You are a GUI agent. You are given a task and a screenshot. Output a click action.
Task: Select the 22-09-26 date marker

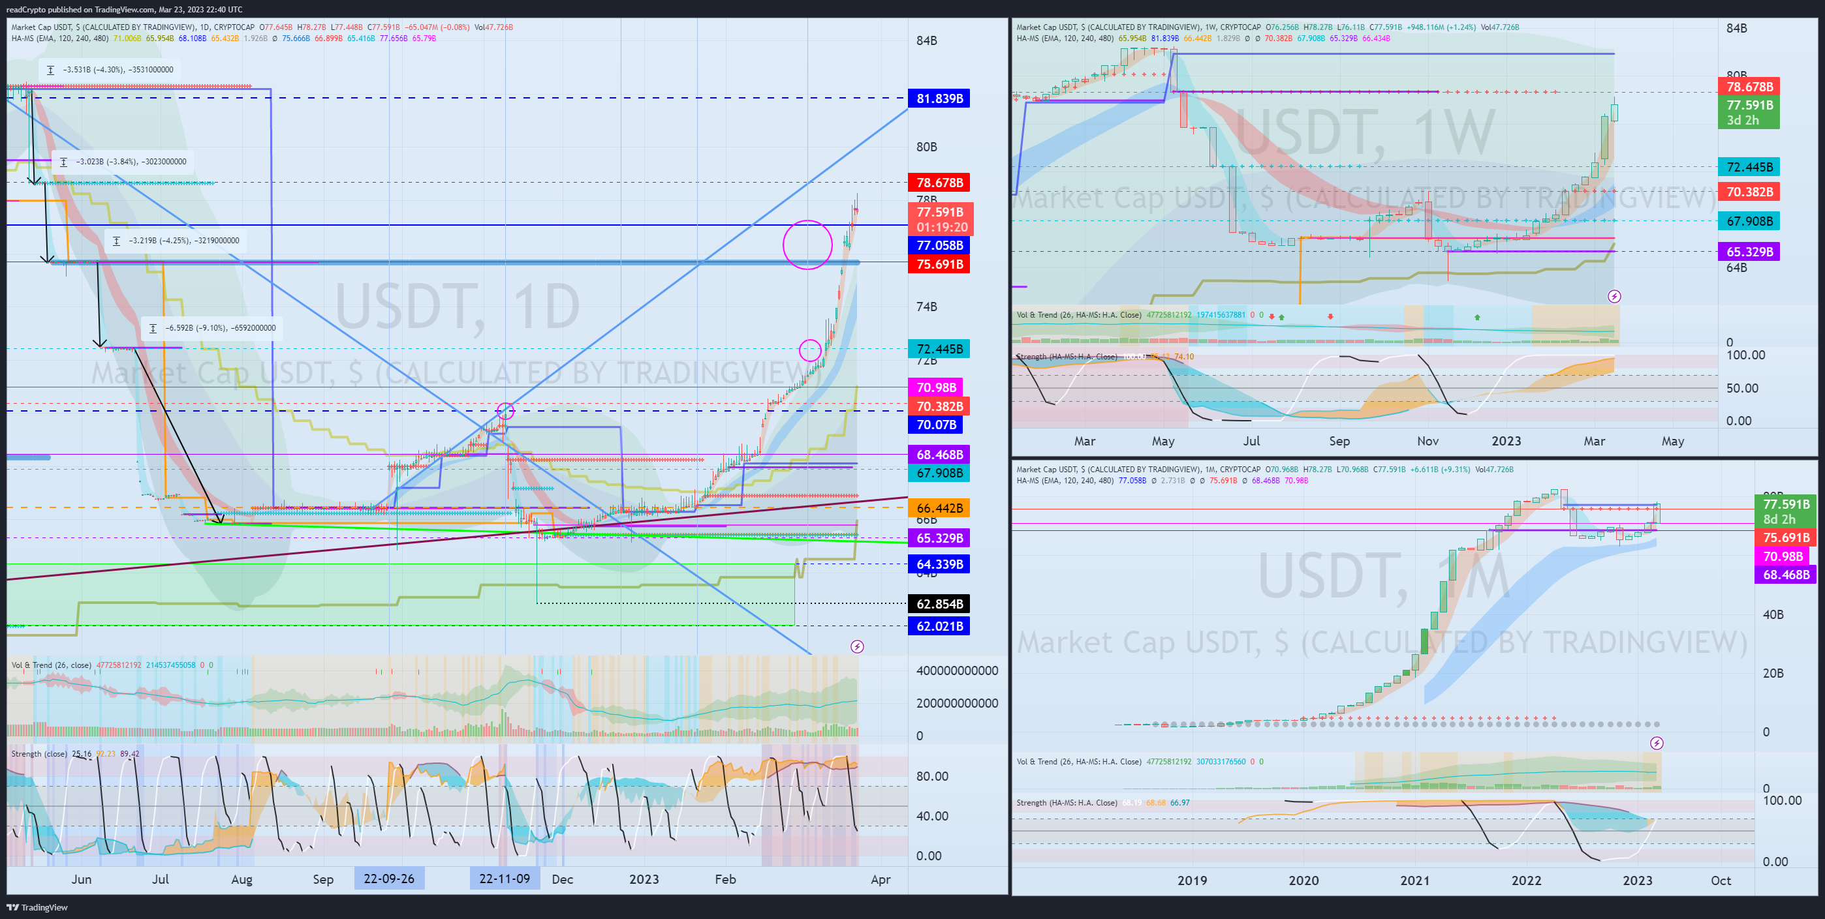tap(389, 879)
